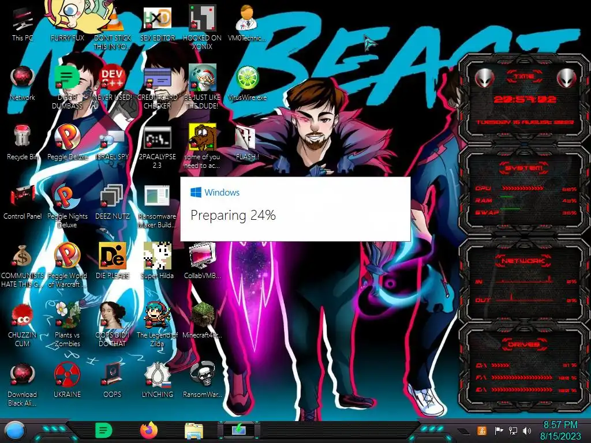Open the Recycle Bin icon
591x443 pixels.
click(x=23, y=142)
